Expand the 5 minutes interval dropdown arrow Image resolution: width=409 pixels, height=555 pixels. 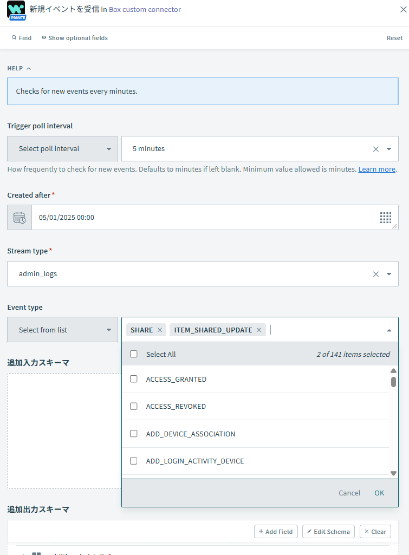[x=389, y=149]
